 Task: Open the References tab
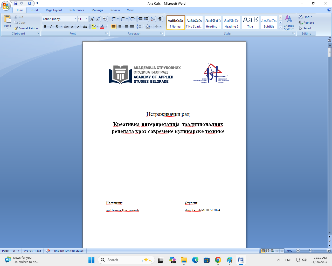[x=77, y=10]
